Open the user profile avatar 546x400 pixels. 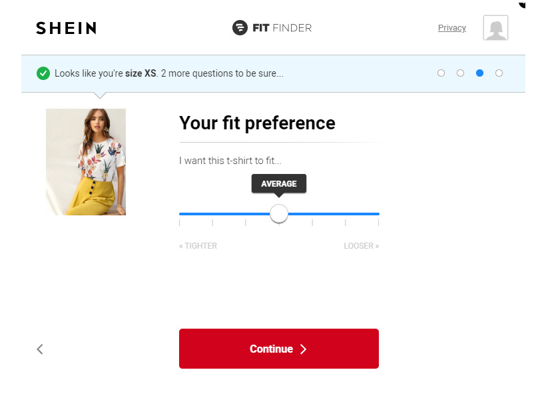[495, 28]
